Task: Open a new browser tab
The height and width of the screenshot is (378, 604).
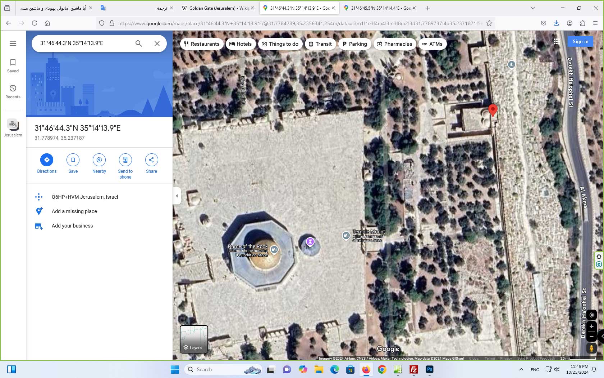Action: [427, 8]
